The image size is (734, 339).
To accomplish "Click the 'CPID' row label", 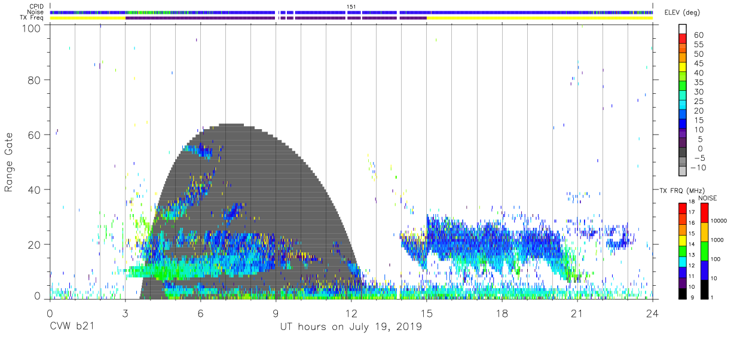I will coord(37,7).
